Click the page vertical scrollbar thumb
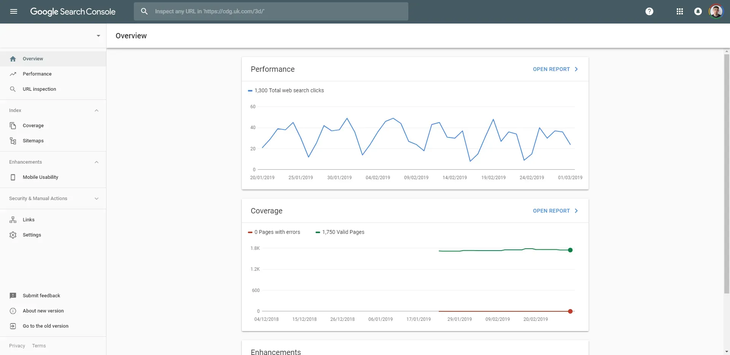Viewport: 730px width, 355px height. pyautogui.click(x=727, y=174)
